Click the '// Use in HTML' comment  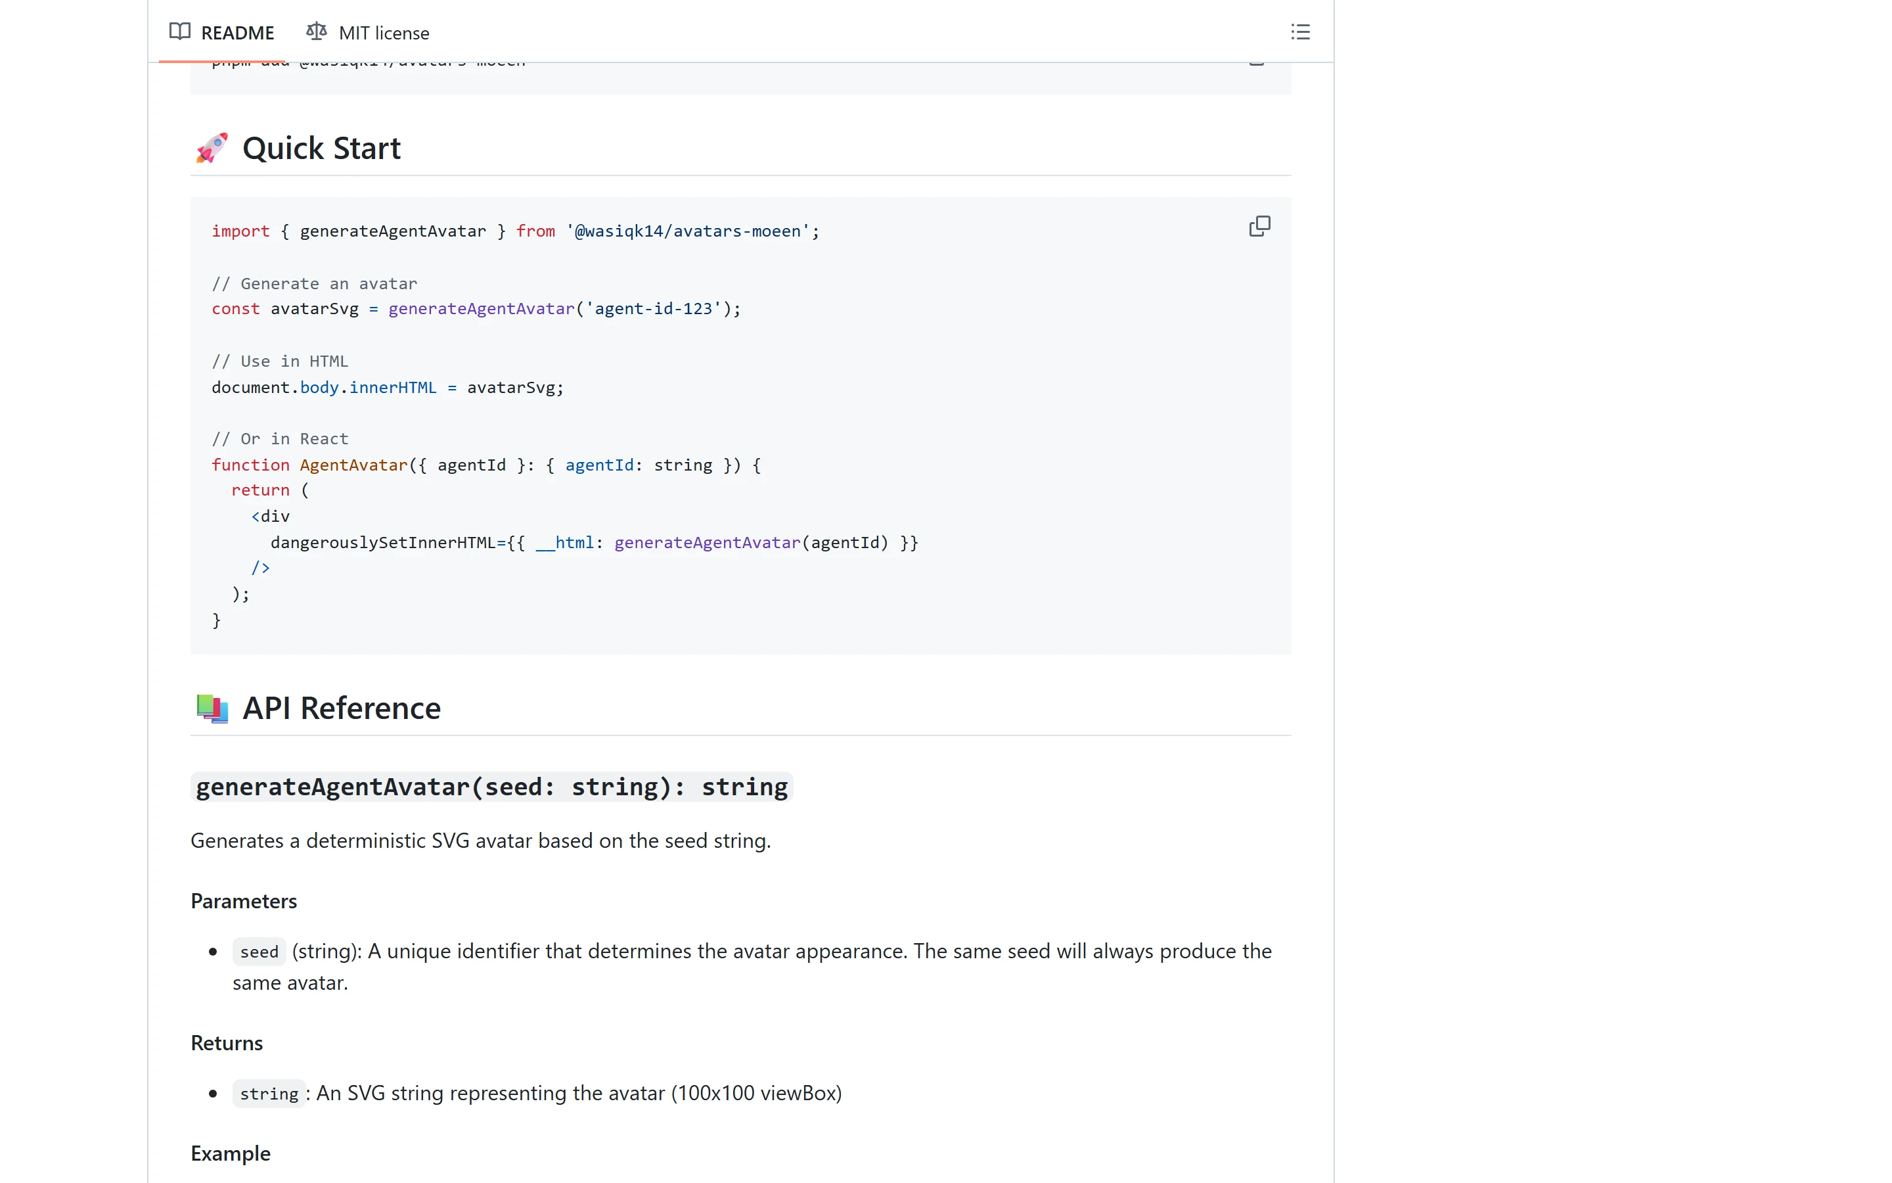point(280,361)
